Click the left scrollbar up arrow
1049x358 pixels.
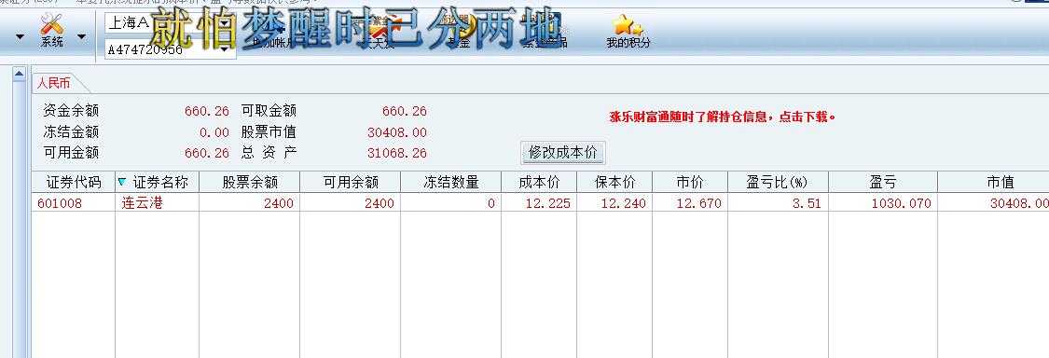pos(19,73)
